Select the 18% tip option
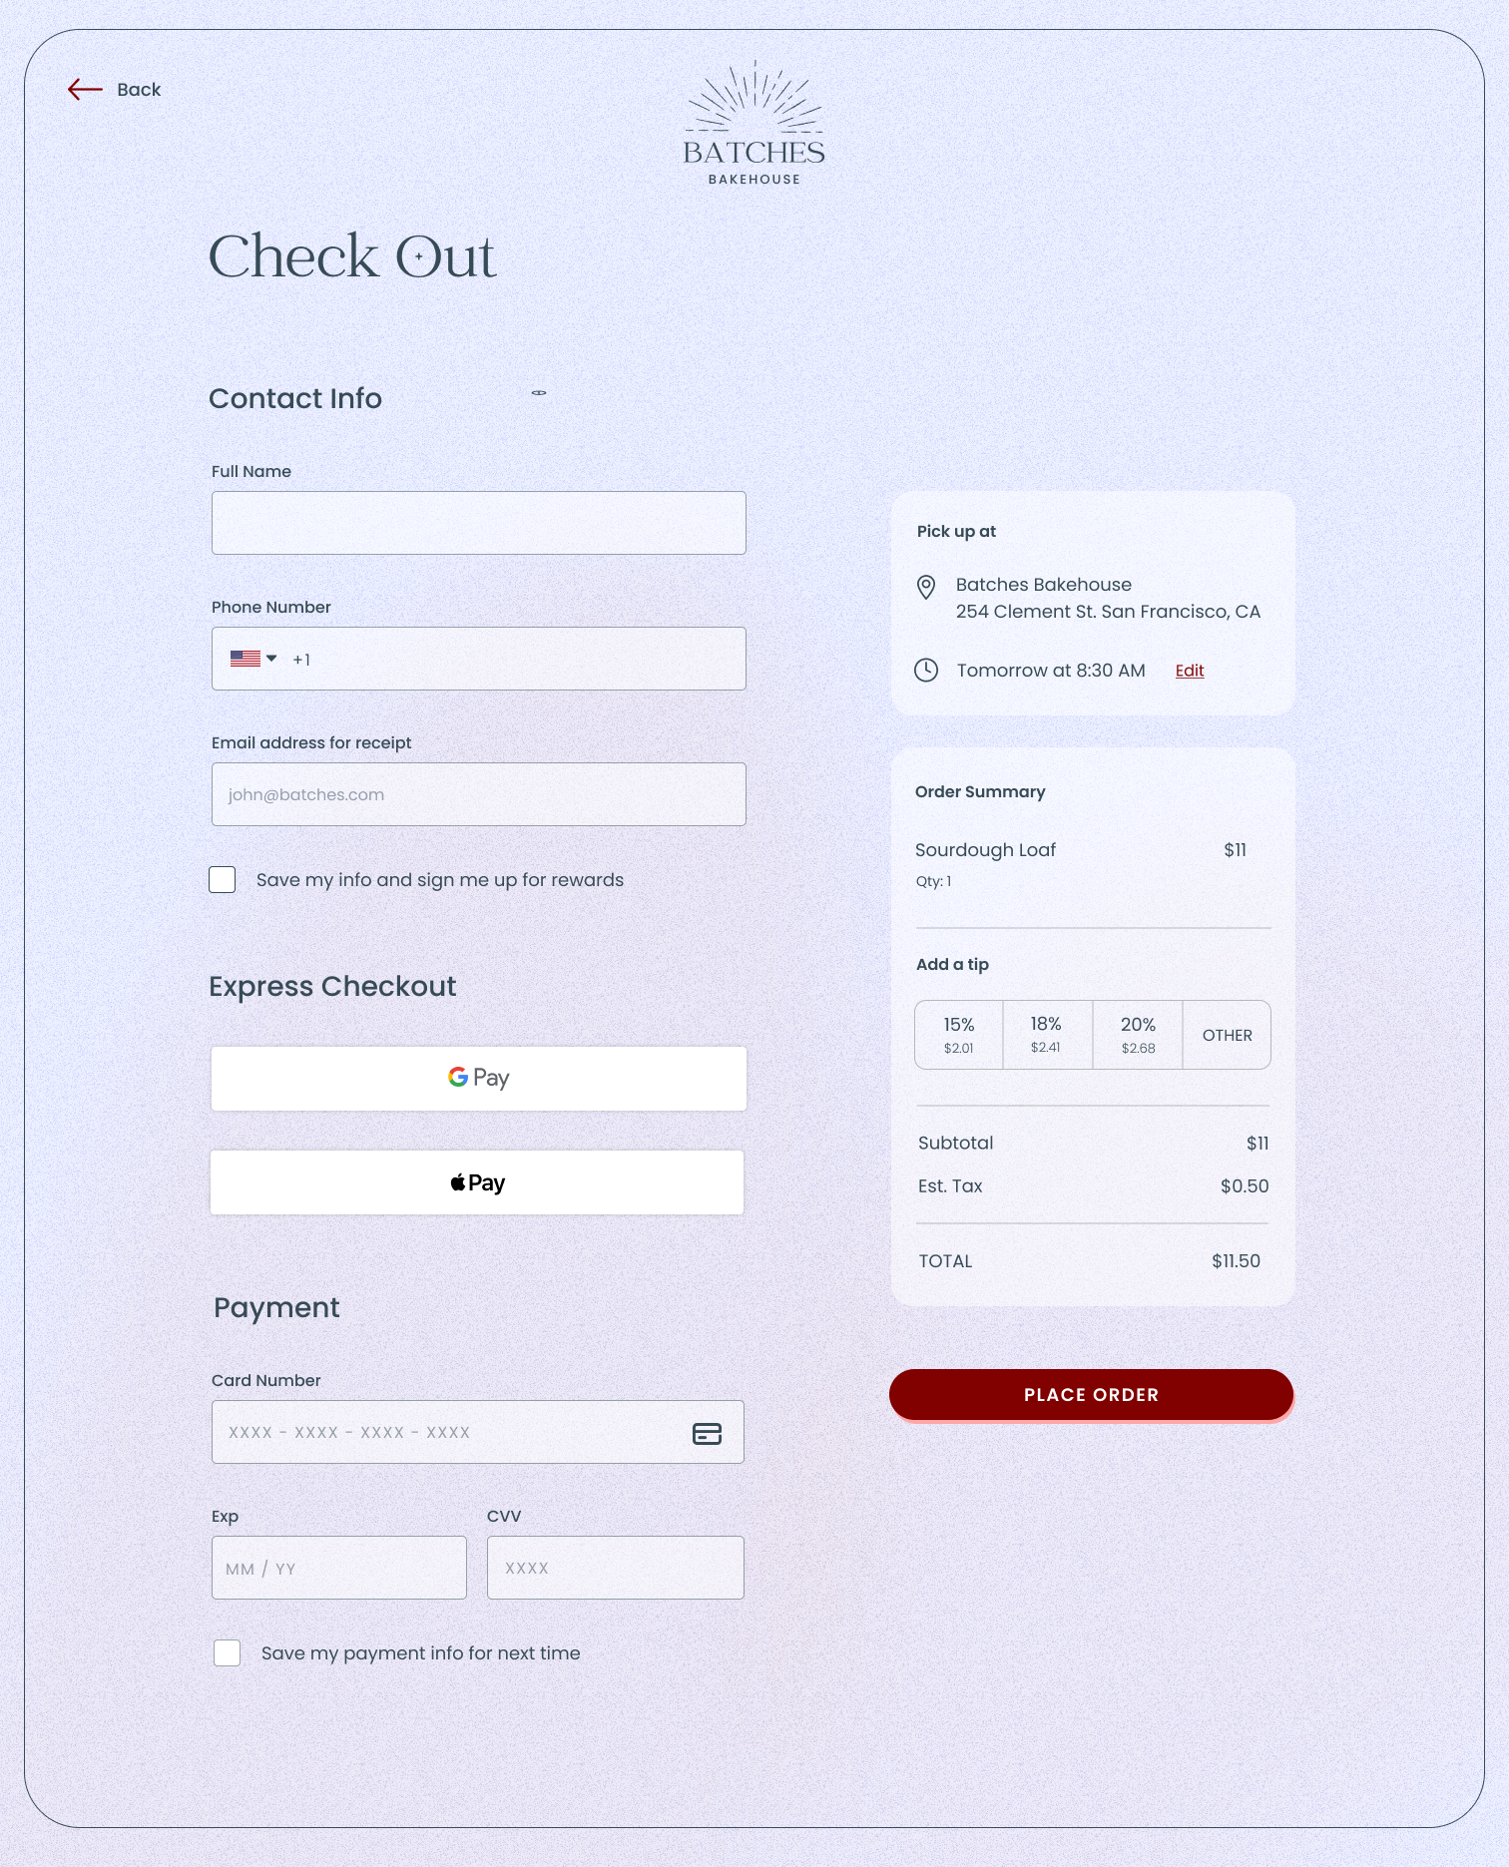 [x=1047, y=1035]
